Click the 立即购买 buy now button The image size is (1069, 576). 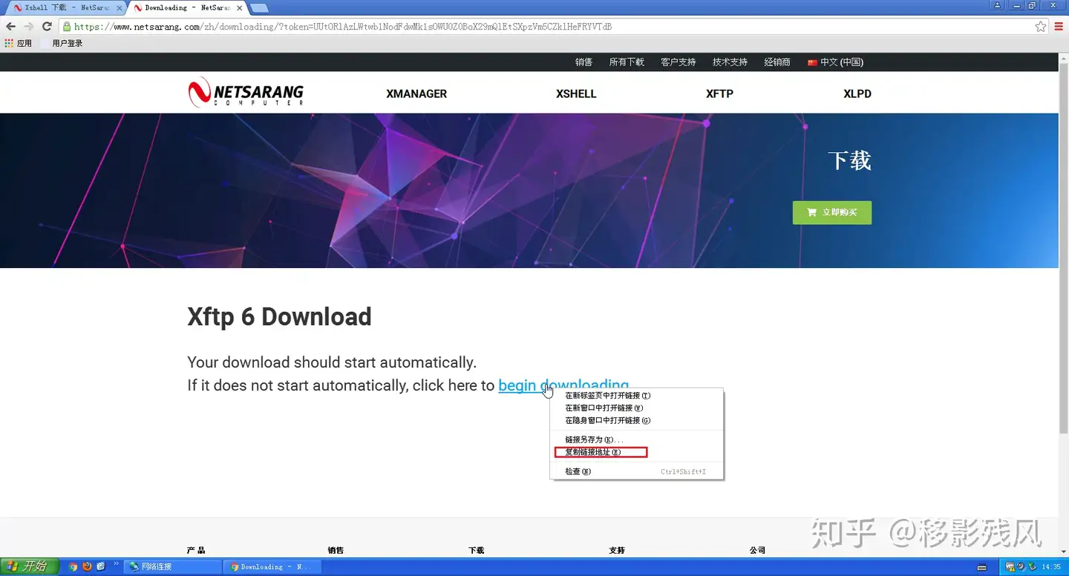click(832, 212)
